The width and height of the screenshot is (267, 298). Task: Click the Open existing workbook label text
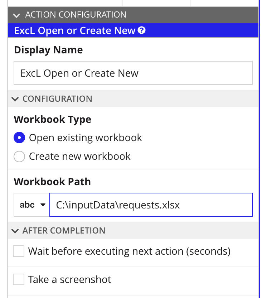[86, 138]
